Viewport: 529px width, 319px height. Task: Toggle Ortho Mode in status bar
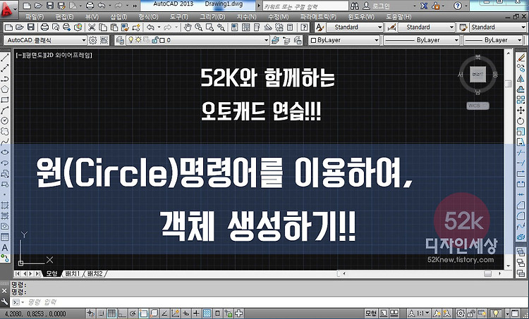click(122, 313)
